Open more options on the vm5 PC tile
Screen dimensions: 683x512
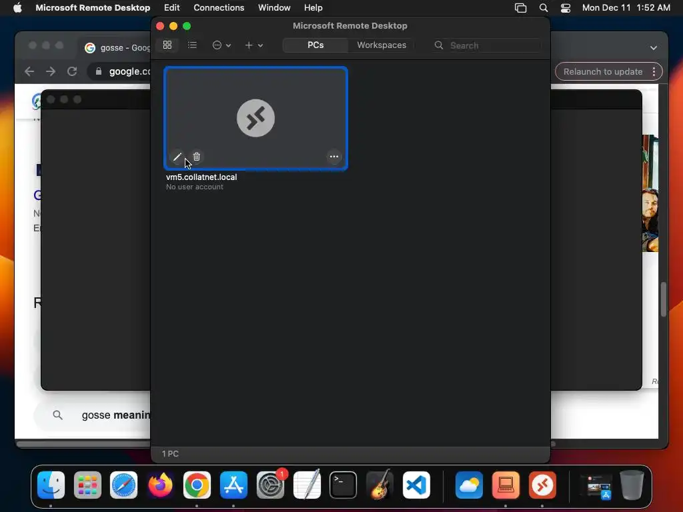(x=333, y=157)
